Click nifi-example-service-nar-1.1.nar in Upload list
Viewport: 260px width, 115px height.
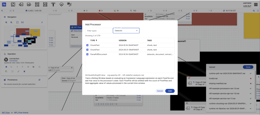tap(222, 99)
